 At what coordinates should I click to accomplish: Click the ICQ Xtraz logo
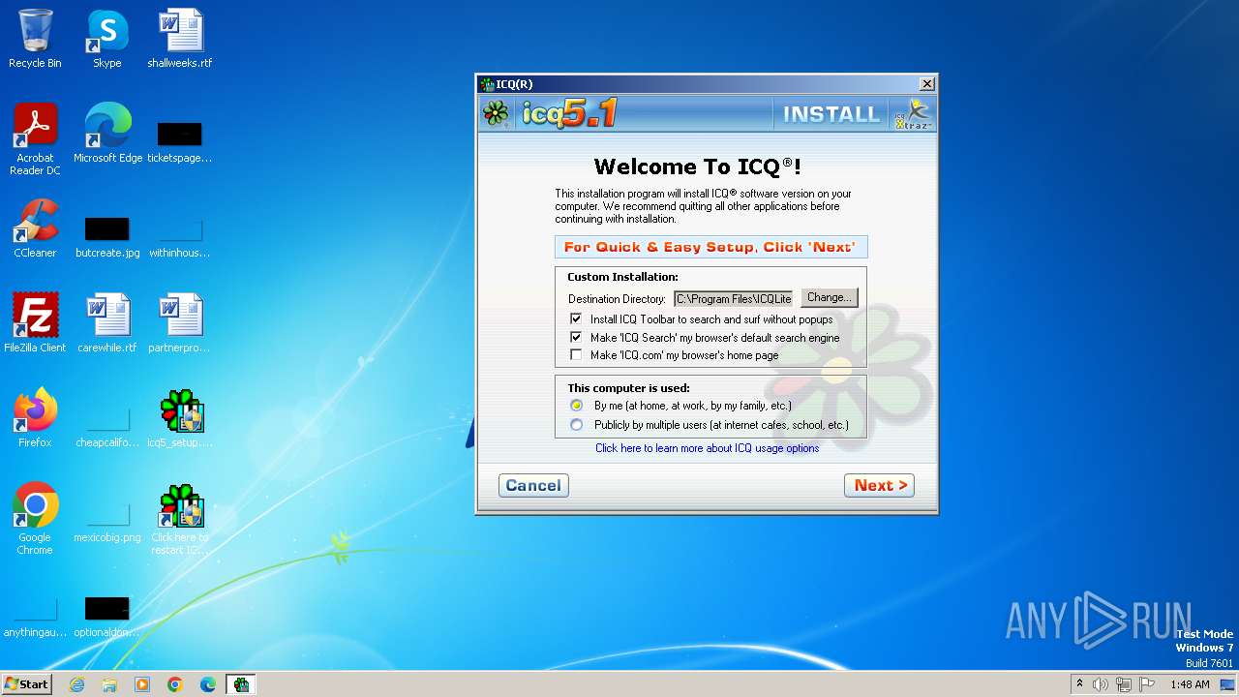912,114
